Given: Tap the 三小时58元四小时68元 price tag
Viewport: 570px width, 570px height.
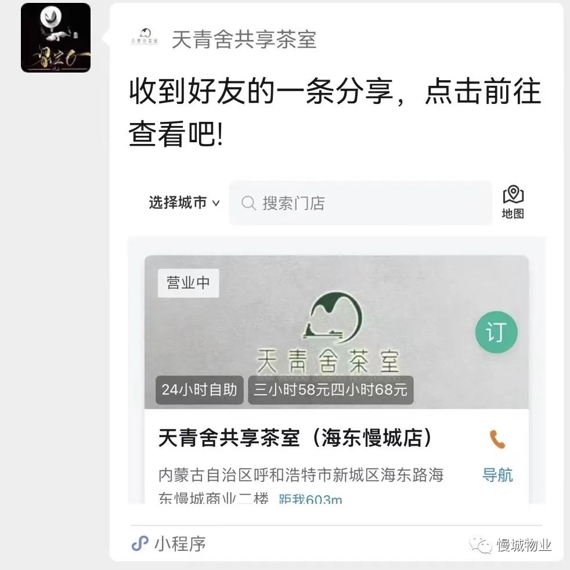Looking at the screenshot, I should tap(330, 389).
